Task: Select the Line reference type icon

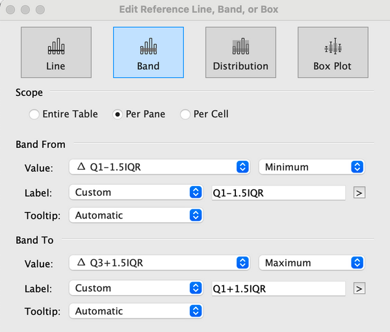Action: click(x=55, y=53)
